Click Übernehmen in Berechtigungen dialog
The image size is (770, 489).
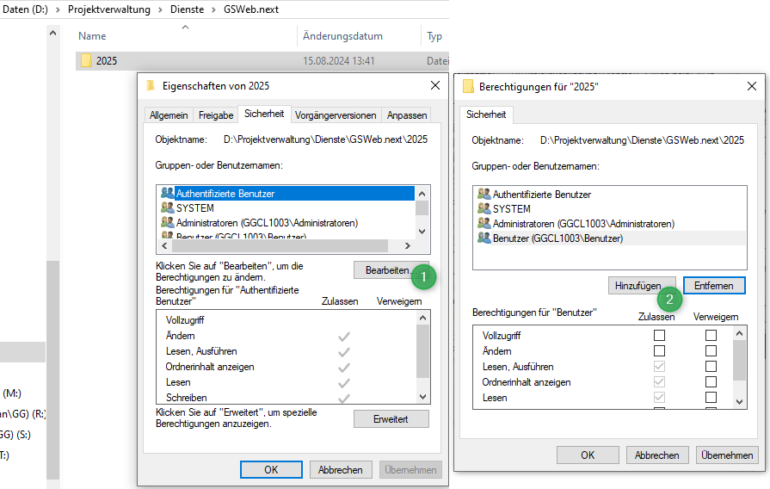click(x=727, y=455)
